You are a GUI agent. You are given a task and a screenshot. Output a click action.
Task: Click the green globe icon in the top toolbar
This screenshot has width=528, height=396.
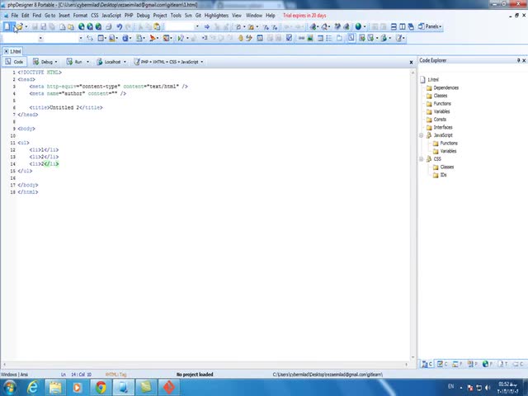click(x=358, y=26)
